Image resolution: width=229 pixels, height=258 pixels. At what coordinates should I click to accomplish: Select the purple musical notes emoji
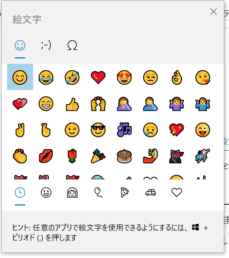124,130
